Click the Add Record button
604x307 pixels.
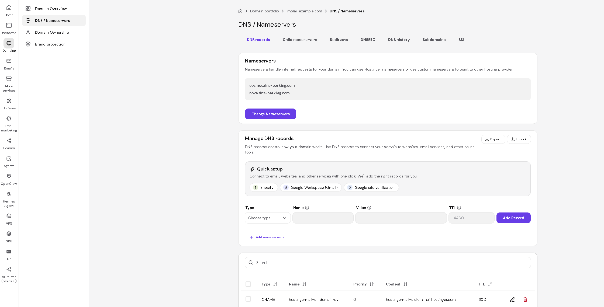(x=513, y=218)
